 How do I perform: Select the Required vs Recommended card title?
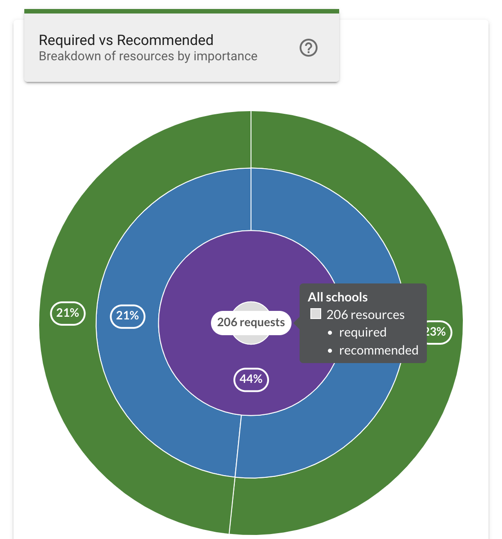[126, 40]
